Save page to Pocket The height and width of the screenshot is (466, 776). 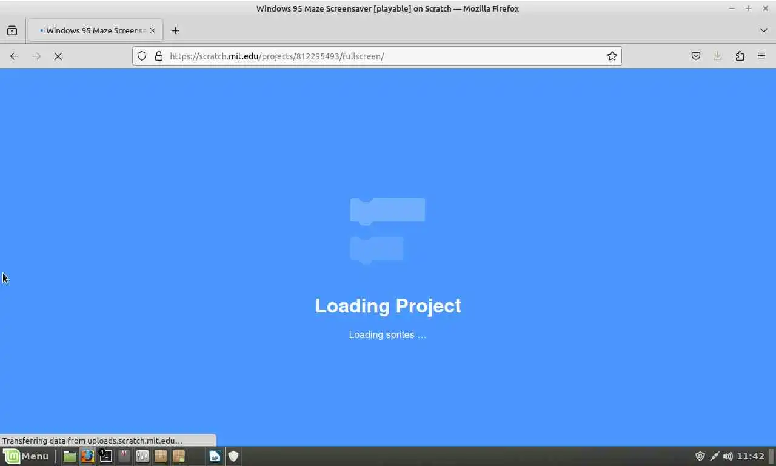pos(696,56)
